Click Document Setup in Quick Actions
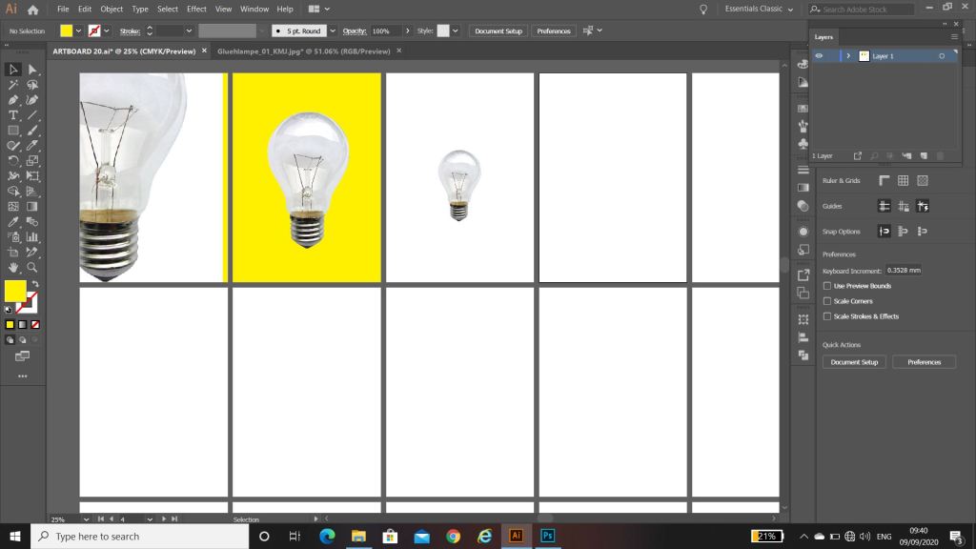This screenshot has width=976, height=549. click(854, 362)
